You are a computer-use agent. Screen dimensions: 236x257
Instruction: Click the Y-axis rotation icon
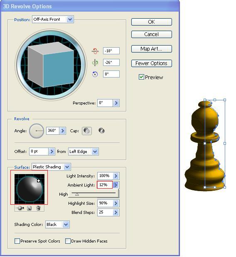click(x=95, y=63)
